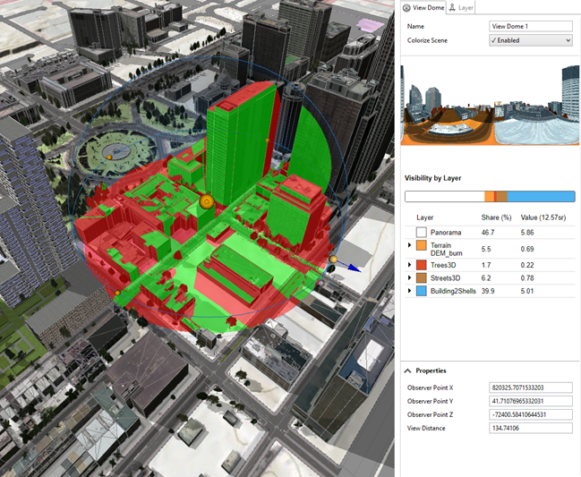Click the orange handle at dome's right edge
The image size is (581, 477).
click(333, 260)
